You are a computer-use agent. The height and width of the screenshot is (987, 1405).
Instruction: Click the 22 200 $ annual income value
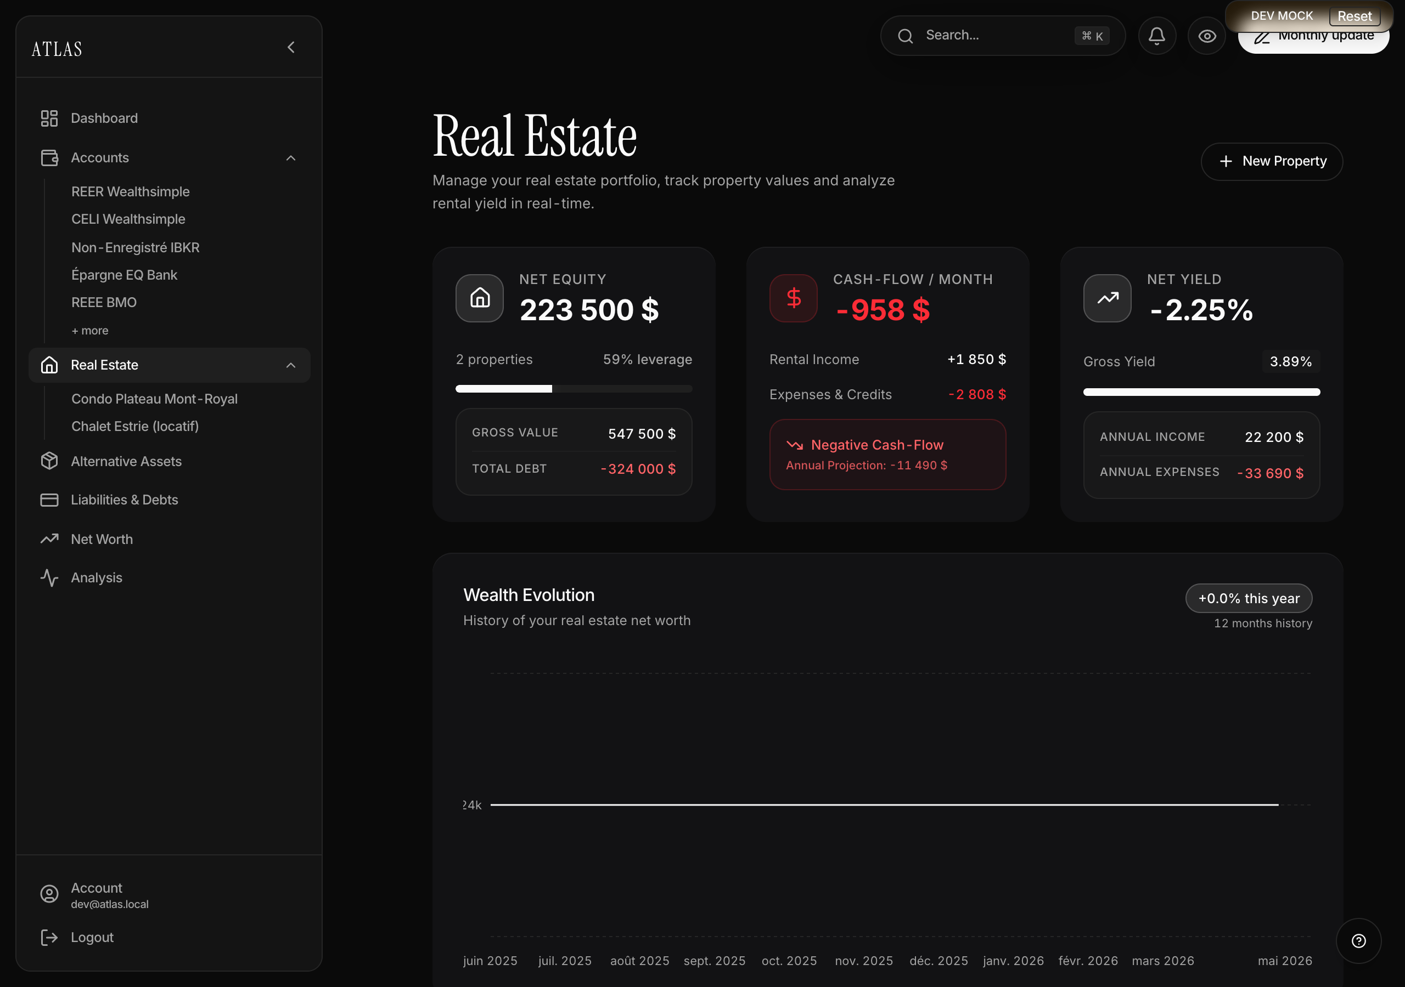pos(1273,436)
